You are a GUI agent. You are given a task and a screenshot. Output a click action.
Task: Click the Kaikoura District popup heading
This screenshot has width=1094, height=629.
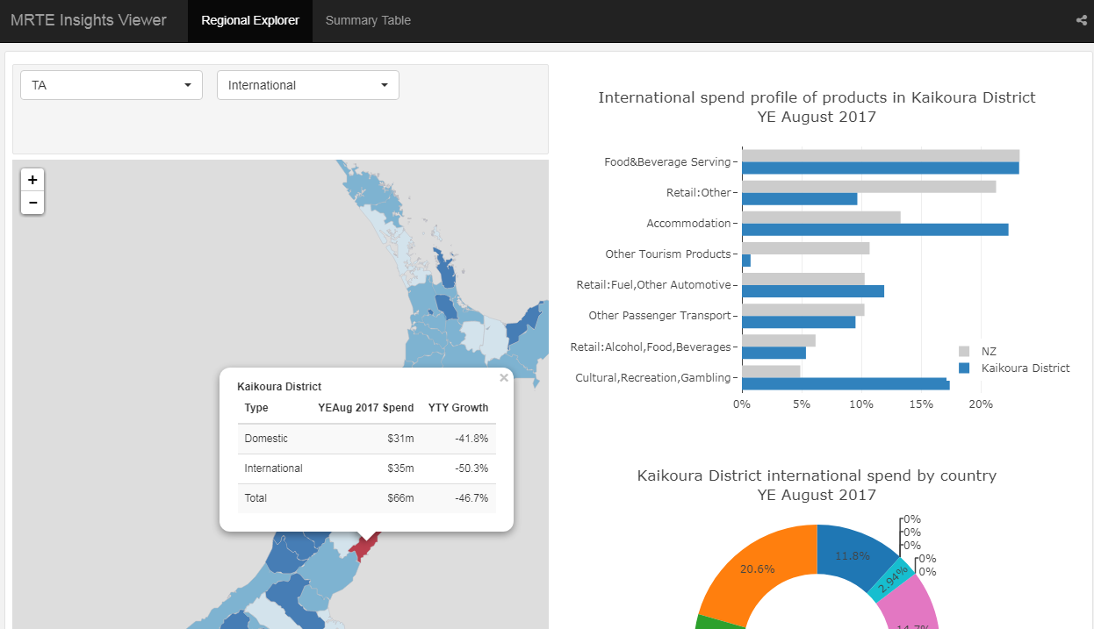click(x=279, y=387)
